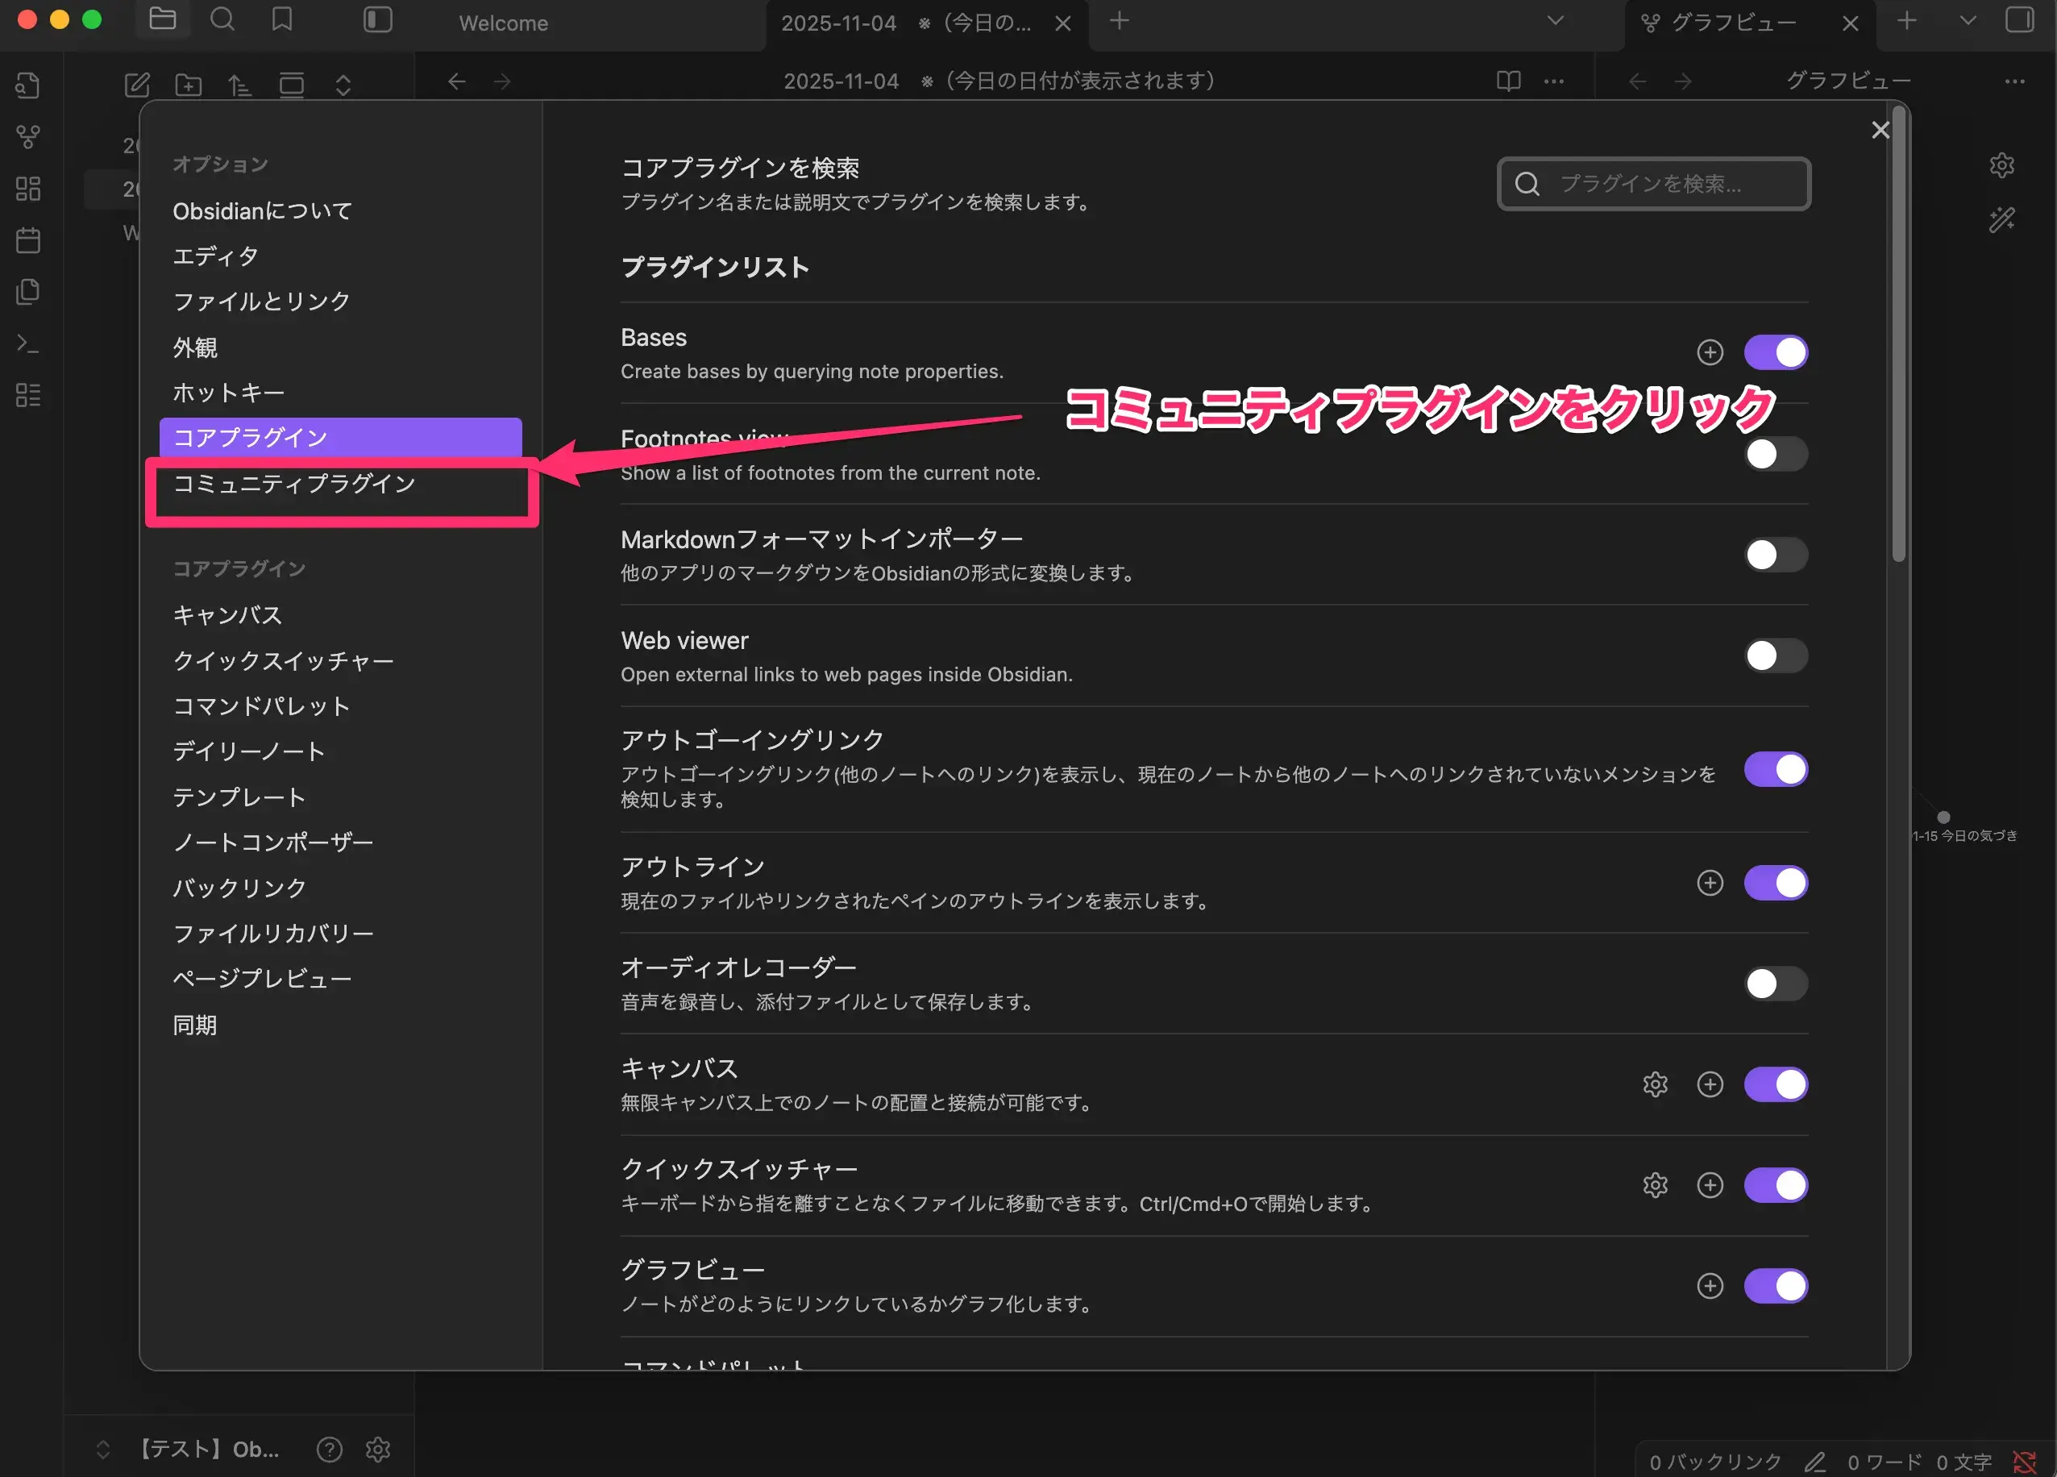Viewport: 2057px width, 1477px height.
Task: Switch to the Welcome tab
Action: [503, 23]
